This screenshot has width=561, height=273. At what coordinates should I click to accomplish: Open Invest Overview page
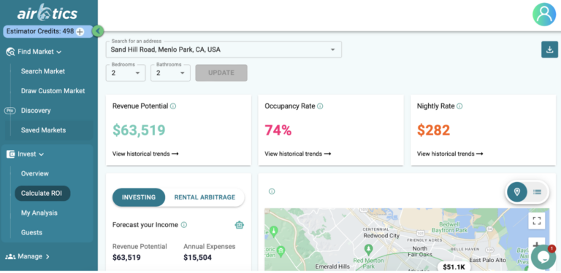[35, 173]
